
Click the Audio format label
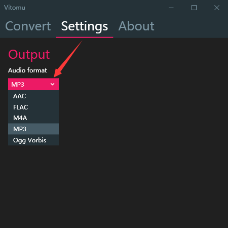[x=27, y=70]
